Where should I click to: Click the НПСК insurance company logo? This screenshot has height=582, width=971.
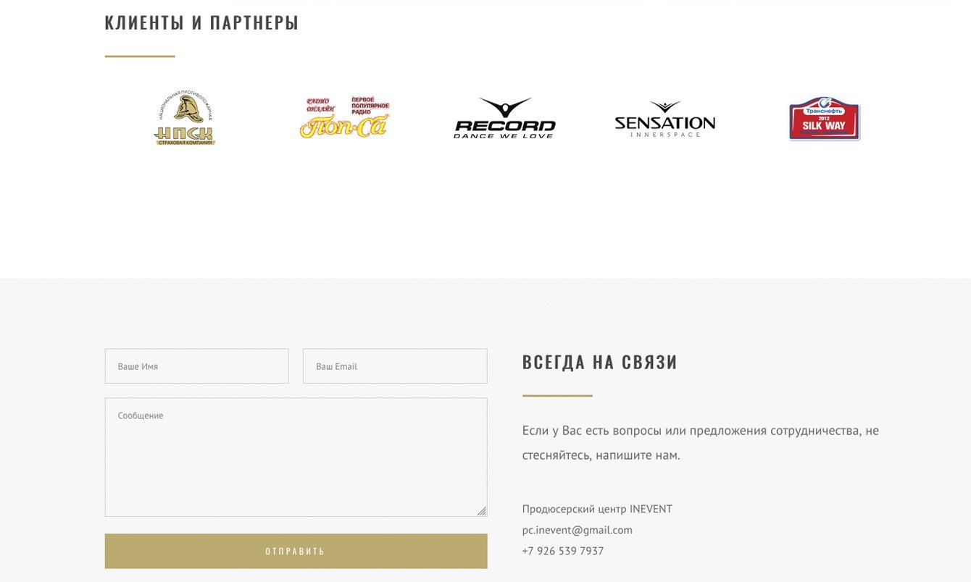[185, 118]
